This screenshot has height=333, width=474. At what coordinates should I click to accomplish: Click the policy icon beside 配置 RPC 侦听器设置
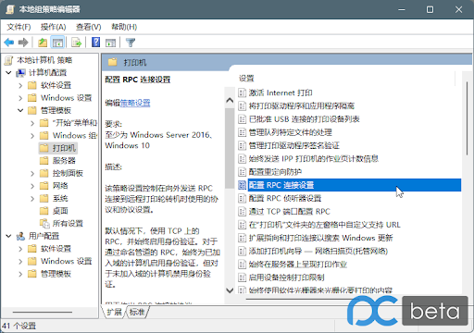click(243, 198)
